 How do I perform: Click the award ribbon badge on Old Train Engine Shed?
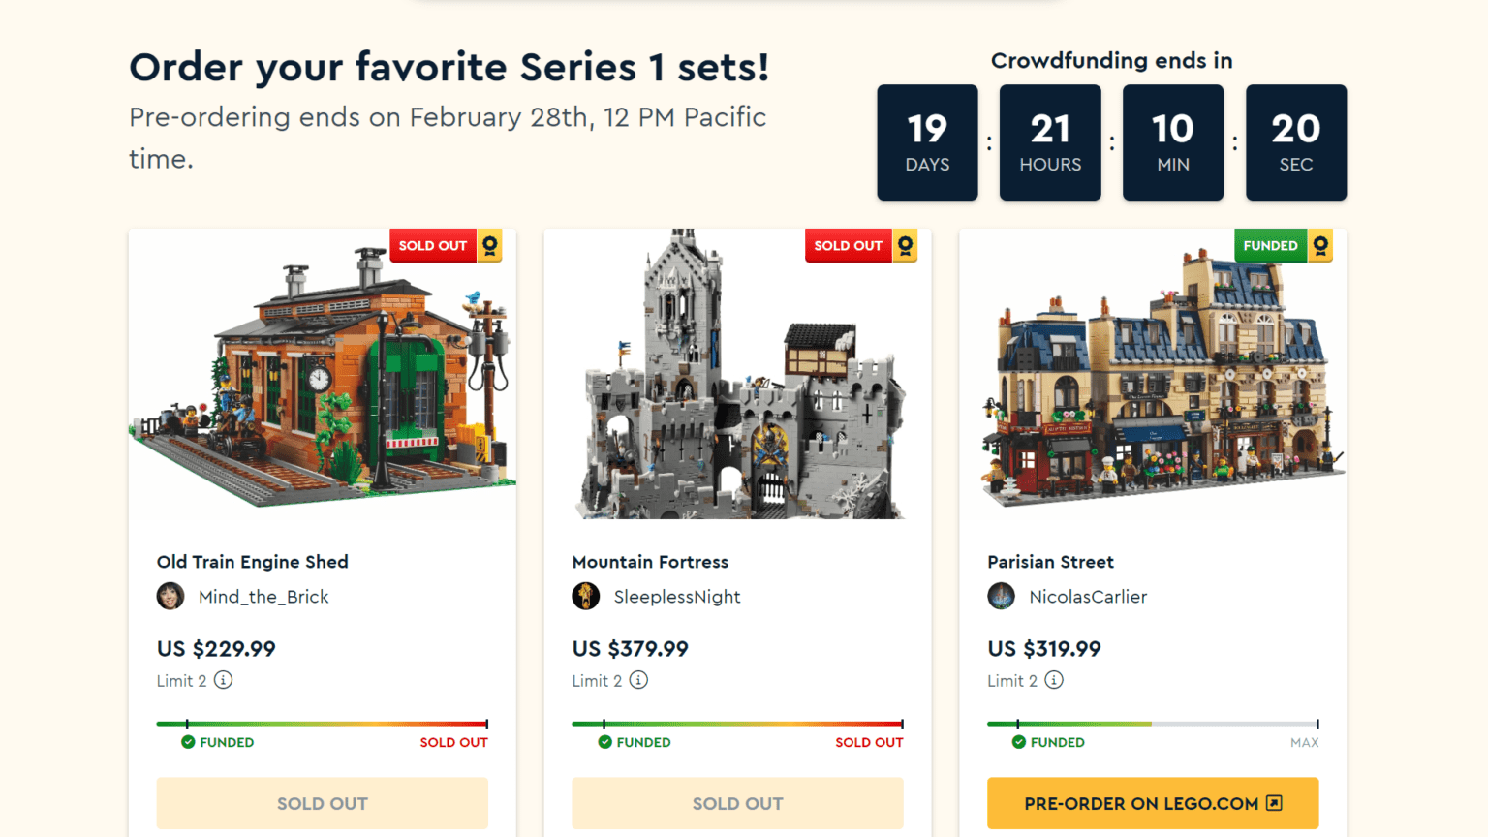pos(489,245)
